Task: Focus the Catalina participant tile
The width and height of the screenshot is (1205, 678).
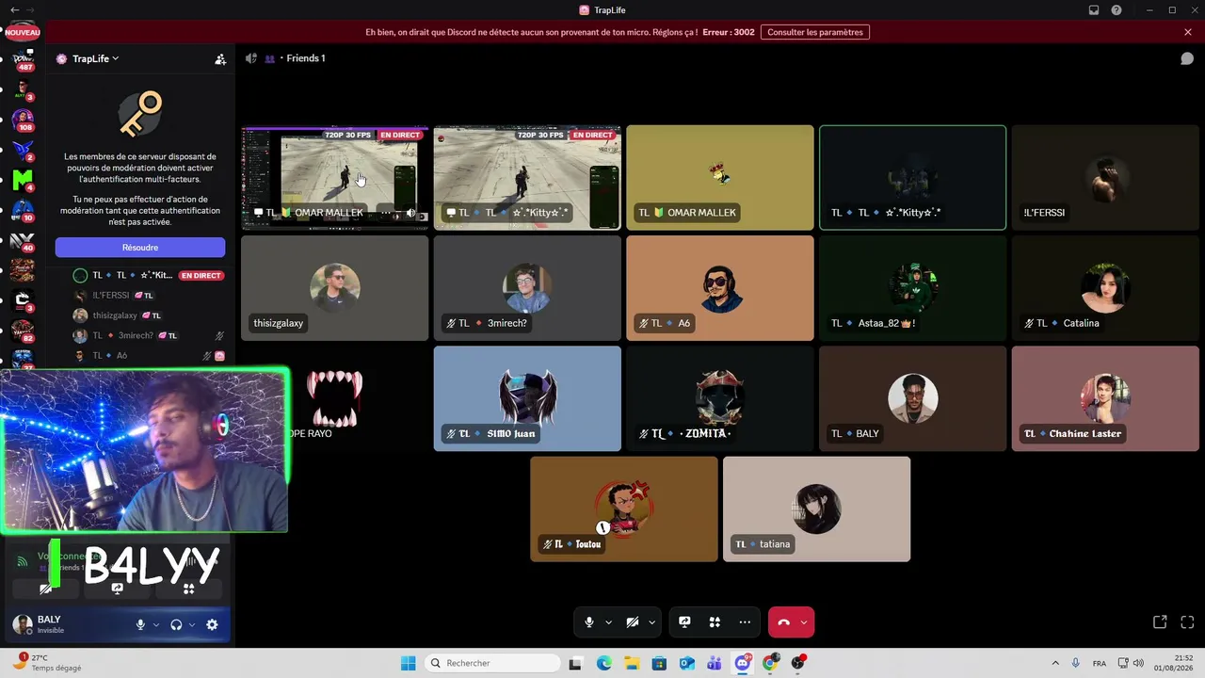Action: click(1105, 288)
